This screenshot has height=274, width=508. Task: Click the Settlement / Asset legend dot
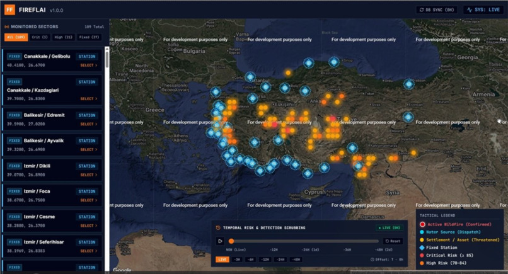[422, 239]
